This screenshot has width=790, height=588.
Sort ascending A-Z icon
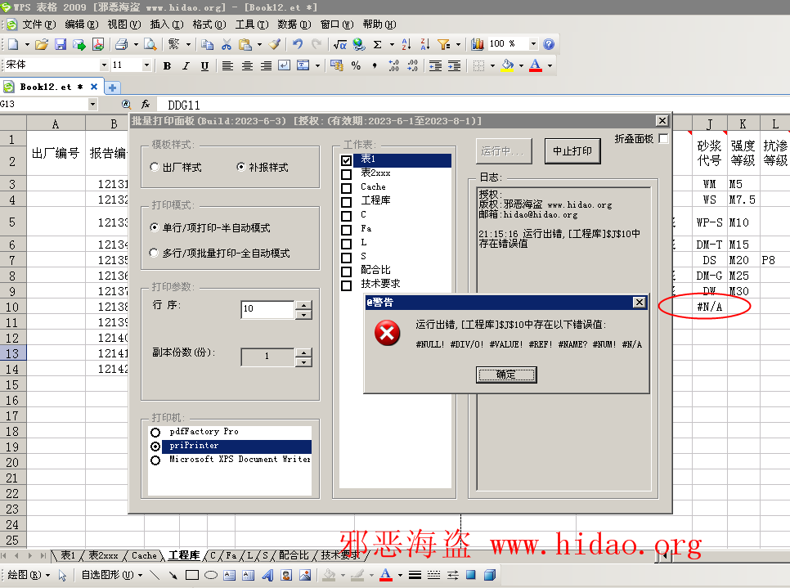(406, 44)
